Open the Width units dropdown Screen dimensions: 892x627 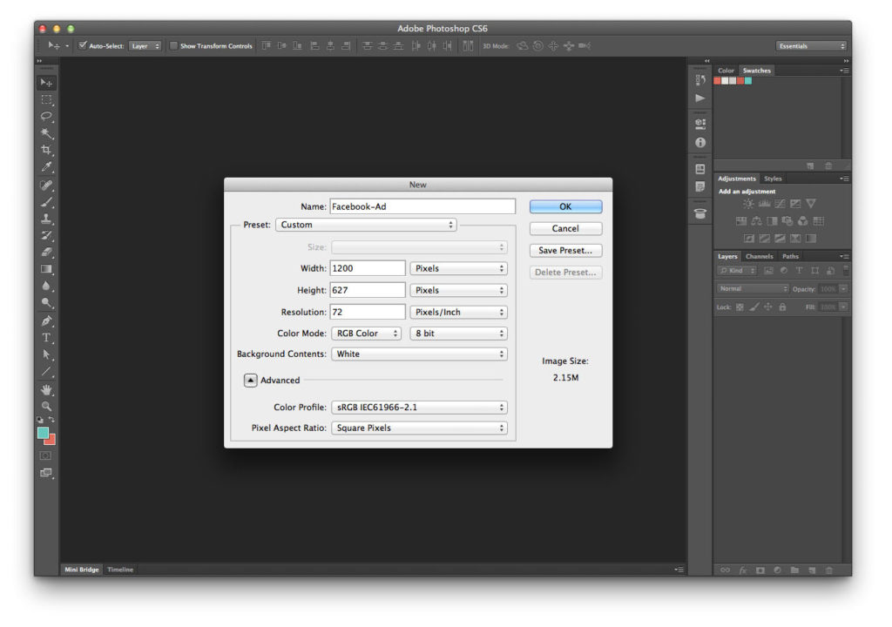pyautogui.click(x=459, y=267)
